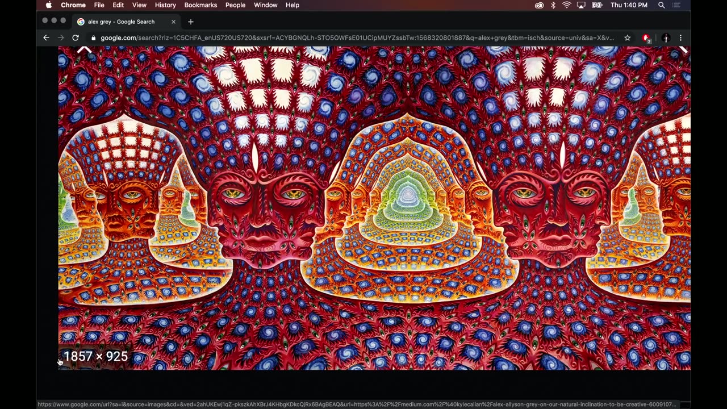Open Chrome's three-dot menu

680,38
